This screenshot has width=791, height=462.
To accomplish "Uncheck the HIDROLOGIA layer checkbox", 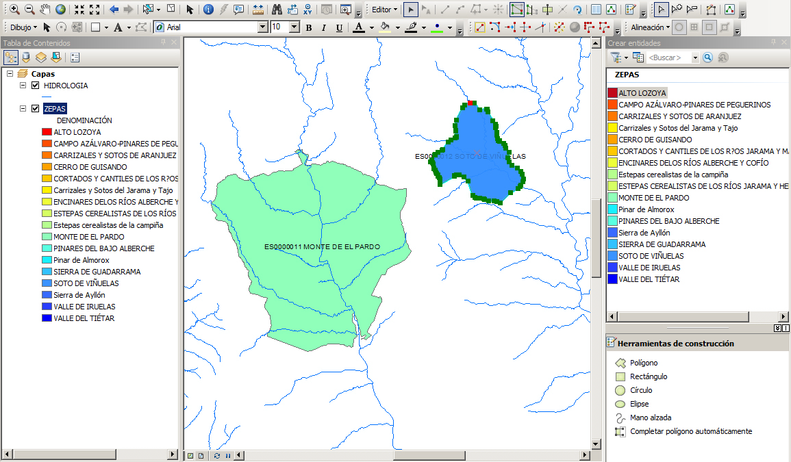I will coord(36,86).
